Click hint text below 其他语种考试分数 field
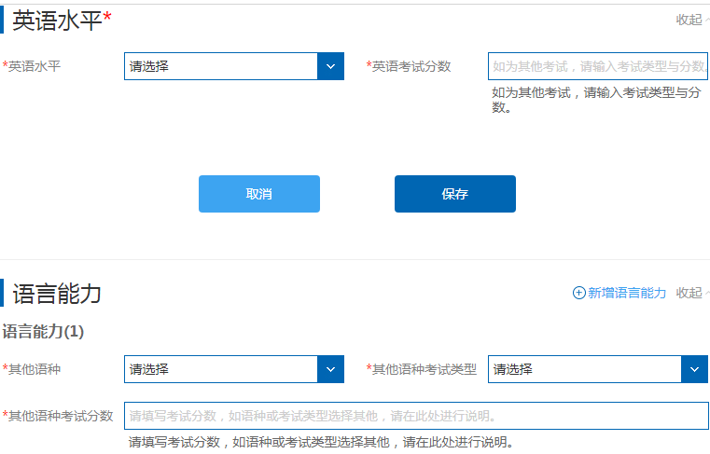Screen dimensions: 710x454 [321, 442]
